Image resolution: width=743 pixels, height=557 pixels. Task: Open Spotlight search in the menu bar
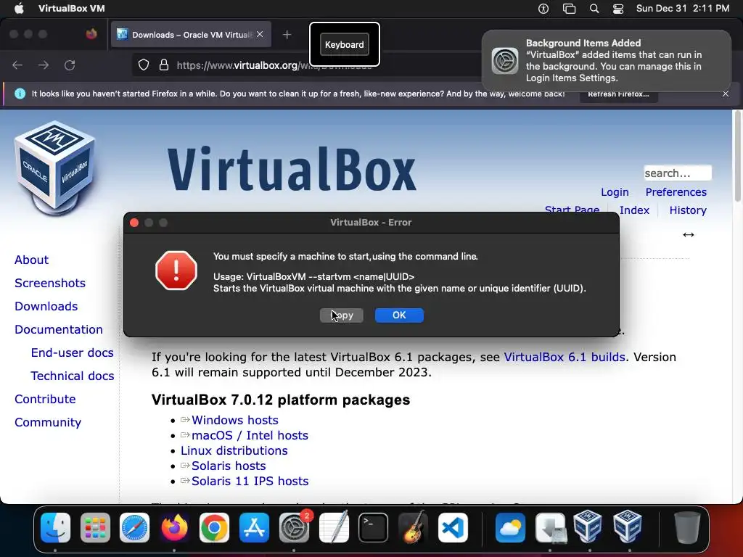594,9
